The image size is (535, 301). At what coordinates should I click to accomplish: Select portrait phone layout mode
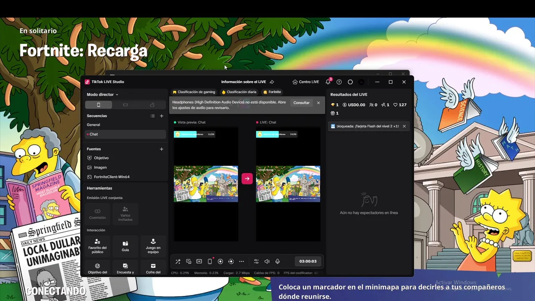[x=99, y=105]
